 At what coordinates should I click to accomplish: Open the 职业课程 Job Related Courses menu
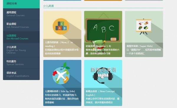[21, 25]
